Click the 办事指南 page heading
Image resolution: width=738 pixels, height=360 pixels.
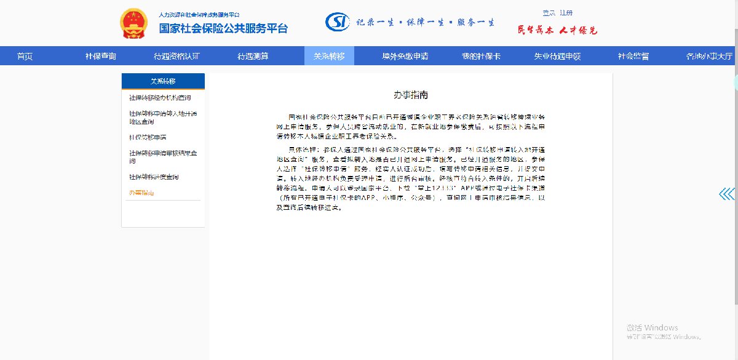(x=410, y=95)
